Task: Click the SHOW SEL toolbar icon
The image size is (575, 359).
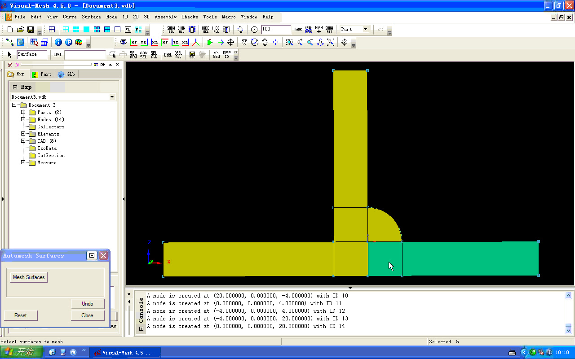Action: [171, 30]
